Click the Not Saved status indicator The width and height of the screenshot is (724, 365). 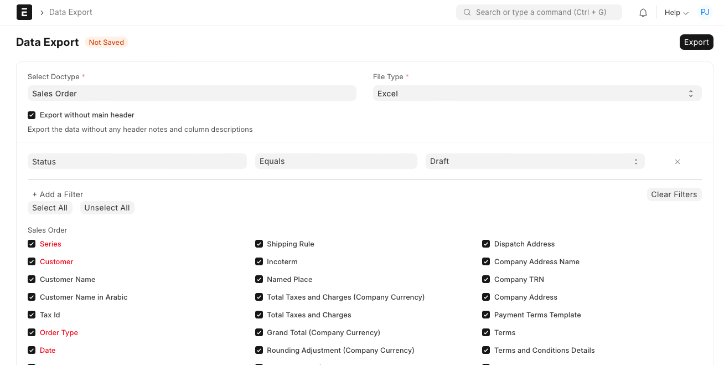pyautogui.click(x=106, y=43)
